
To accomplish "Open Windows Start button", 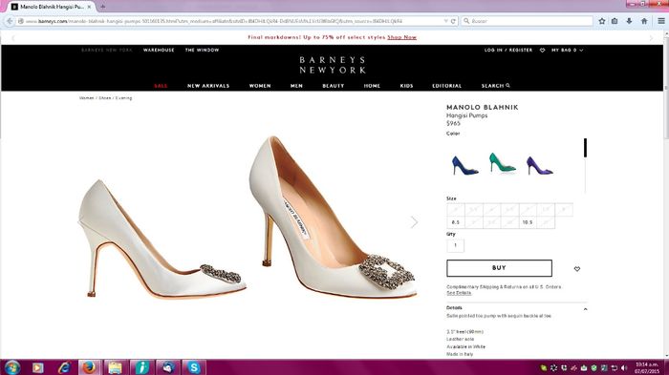I will (x=11, y=367).
